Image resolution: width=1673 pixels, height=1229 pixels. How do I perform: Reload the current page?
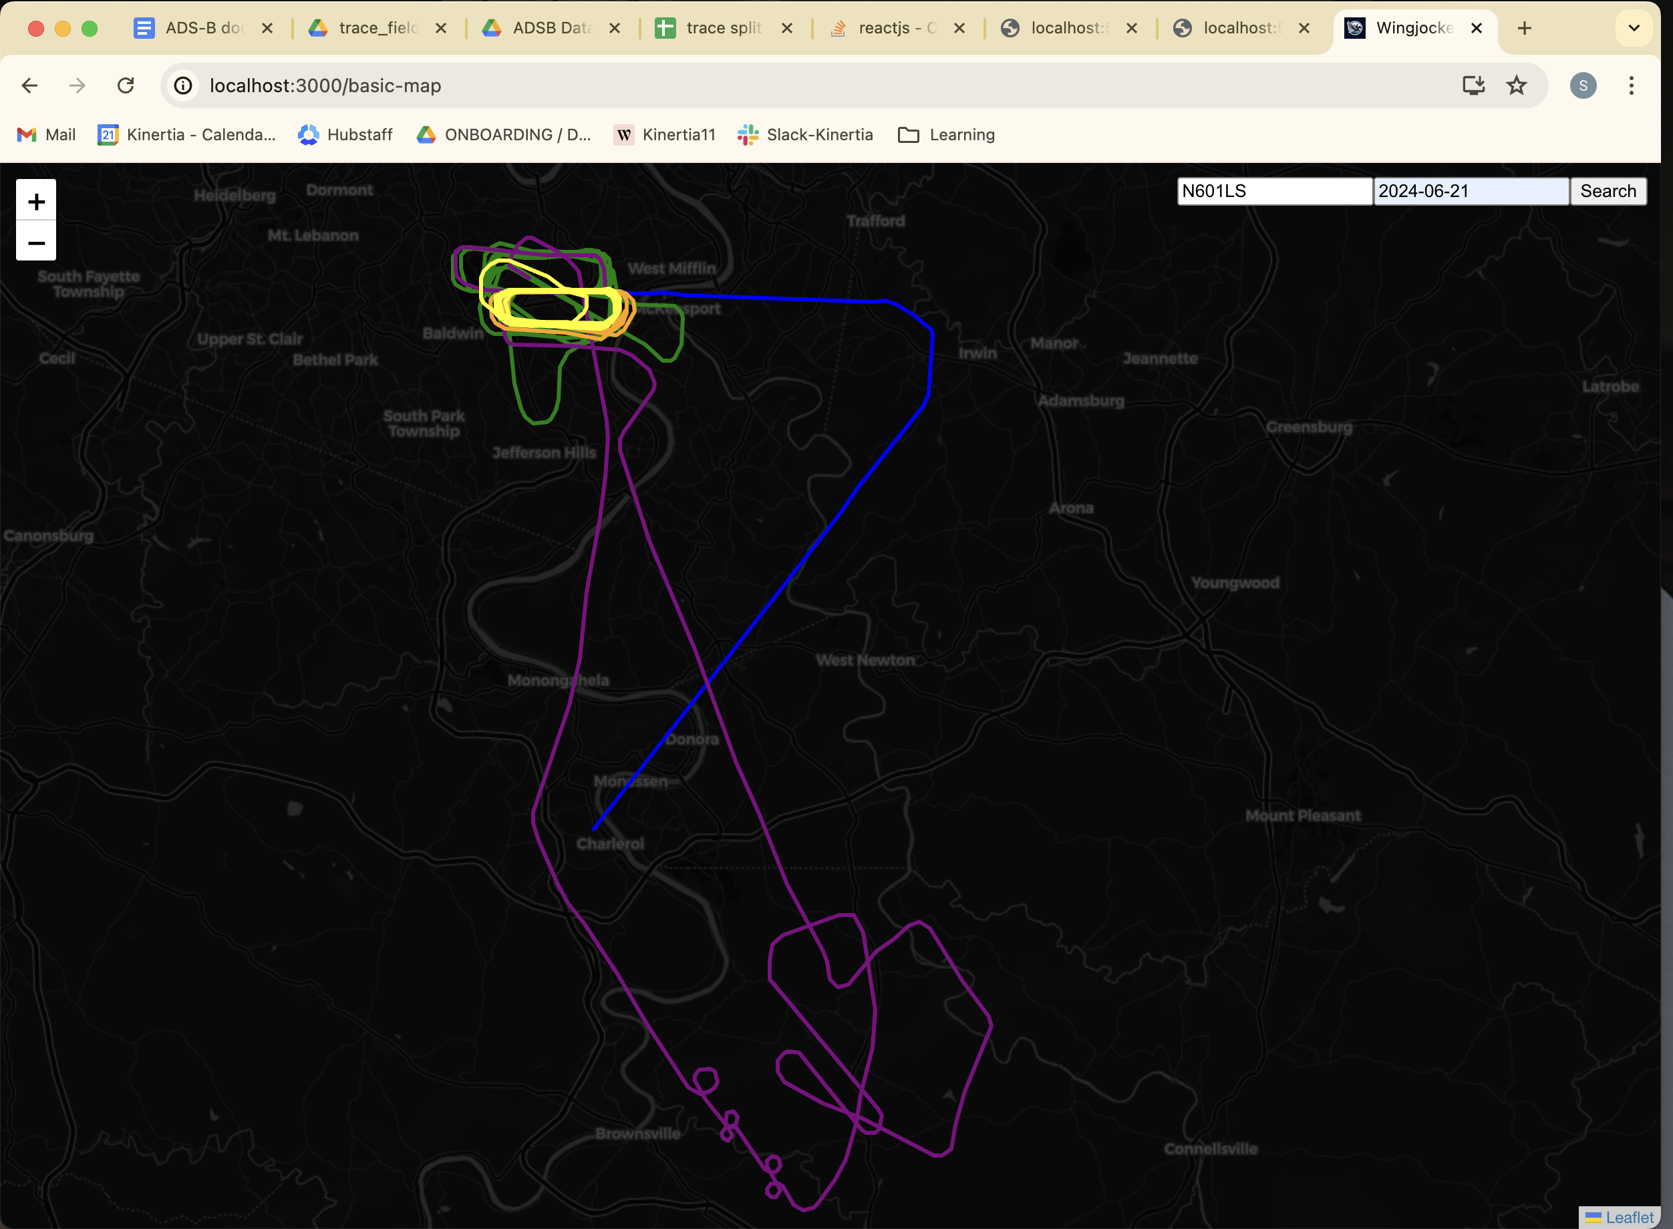pyautogui.click(x=126, y=85)
